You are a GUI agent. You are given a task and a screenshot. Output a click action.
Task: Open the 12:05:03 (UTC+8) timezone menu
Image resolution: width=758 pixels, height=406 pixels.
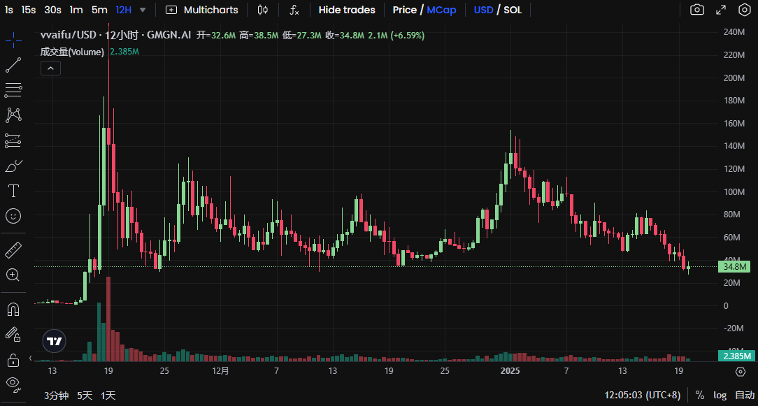pos(643,396)
